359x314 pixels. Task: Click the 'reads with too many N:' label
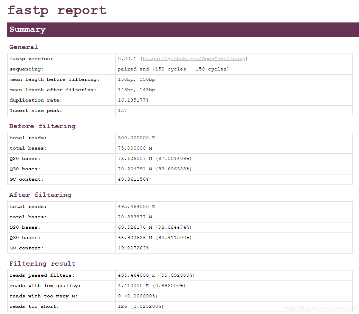[x=44, y=296]
